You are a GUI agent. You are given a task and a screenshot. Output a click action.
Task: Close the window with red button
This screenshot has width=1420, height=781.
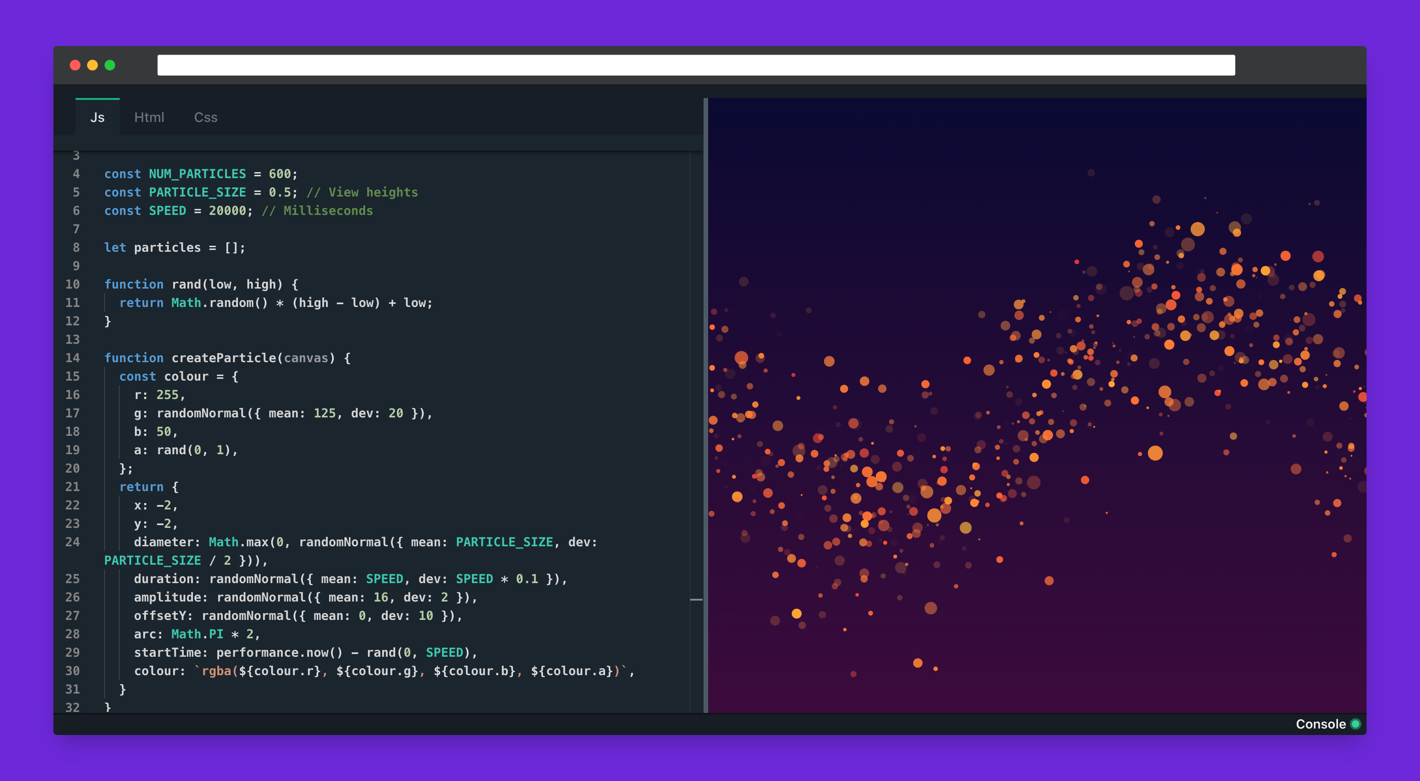coord(75,65)
